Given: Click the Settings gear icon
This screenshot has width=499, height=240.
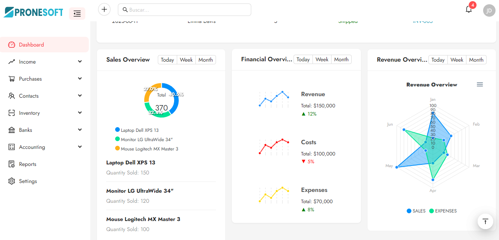Looking at the screenshot, I should click(x=12, y=181).
